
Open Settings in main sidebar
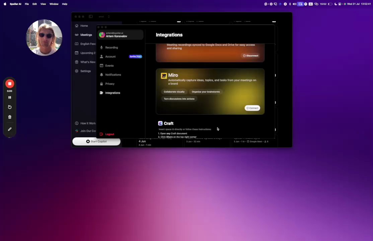click(83, 71)
